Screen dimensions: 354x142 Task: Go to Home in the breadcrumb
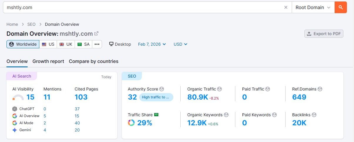pyautogui.click(x=12, y=24)
